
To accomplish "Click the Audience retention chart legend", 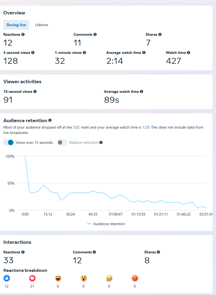I will [106, 224].
